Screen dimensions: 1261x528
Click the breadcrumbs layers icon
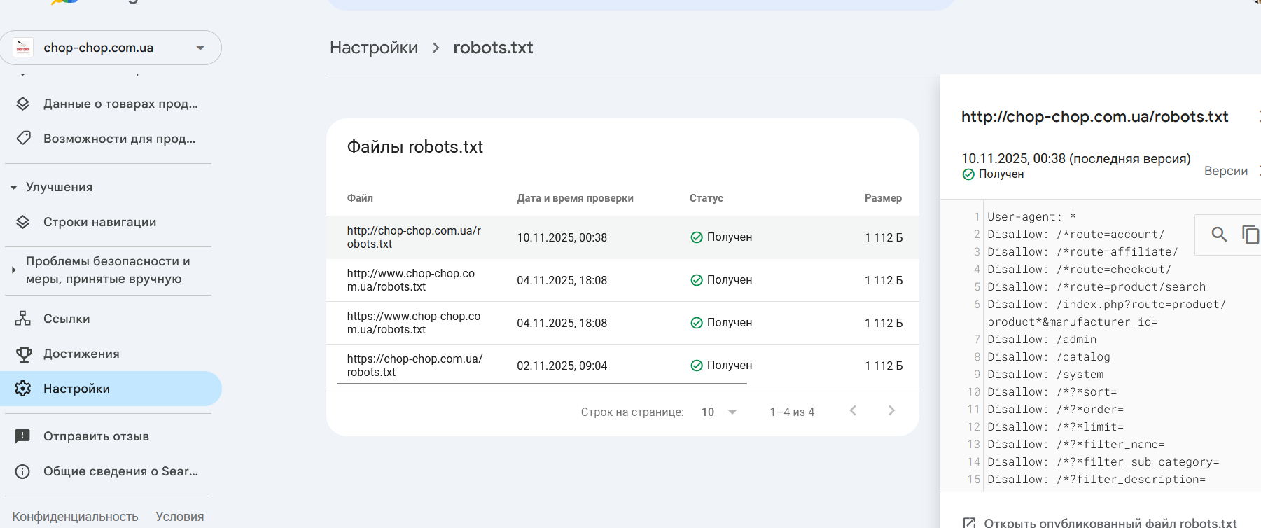pos(23,222)
